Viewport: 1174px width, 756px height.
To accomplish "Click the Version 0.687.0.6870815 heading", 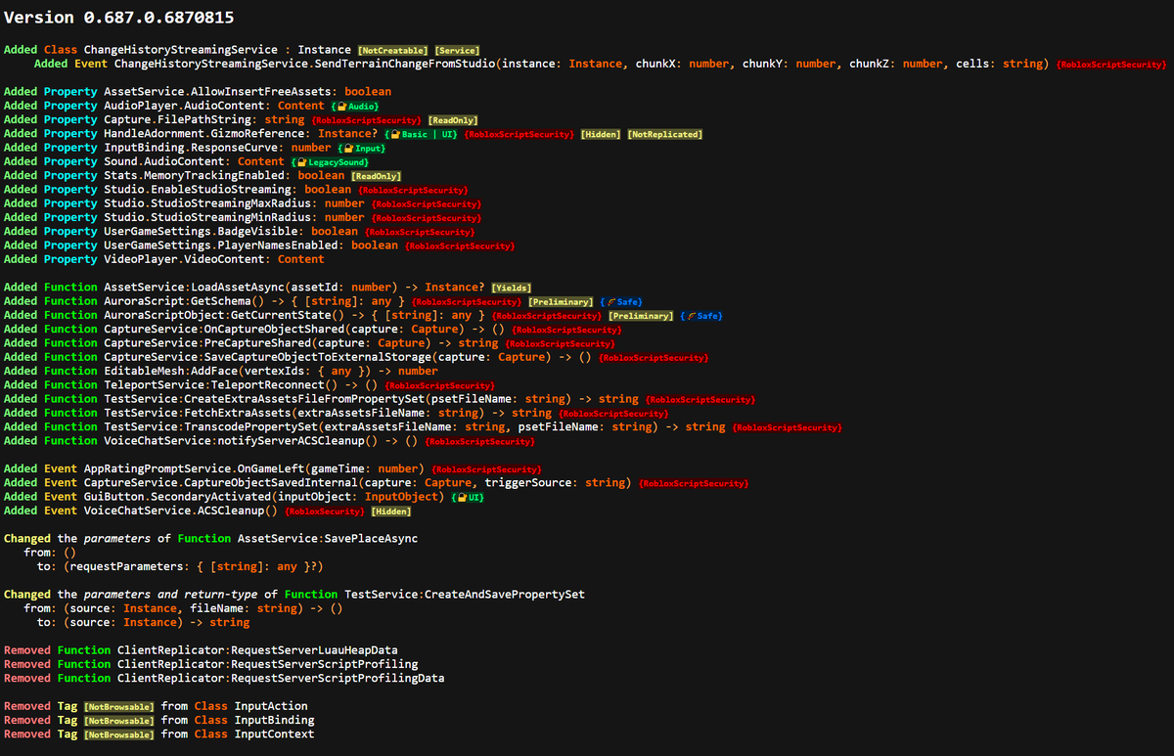I will click(118, 19).
